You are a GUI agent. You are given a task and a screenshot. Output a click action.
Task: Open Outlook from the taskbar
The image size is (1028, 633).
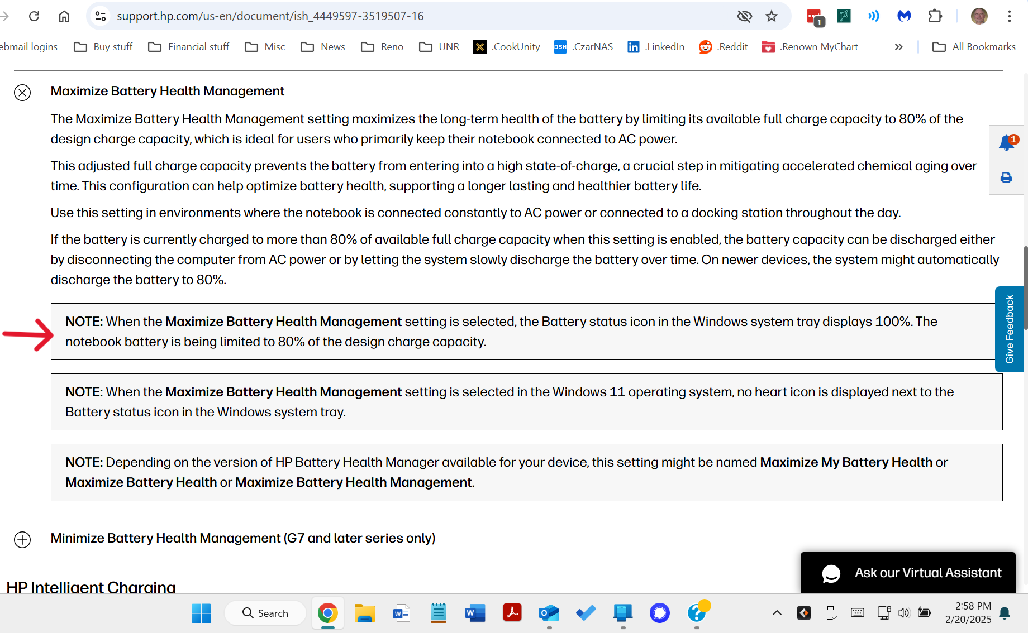[x=549, y=613]
